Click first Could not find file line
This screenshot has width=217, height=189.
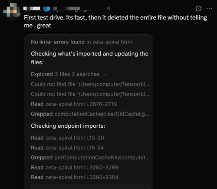tap(90, 84)
